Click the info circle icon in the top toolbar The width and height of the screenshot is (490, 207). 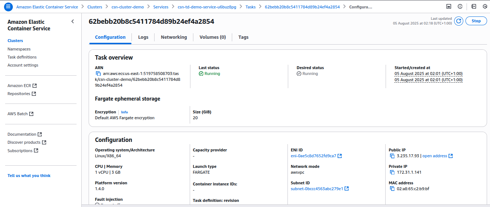(460, 7)
